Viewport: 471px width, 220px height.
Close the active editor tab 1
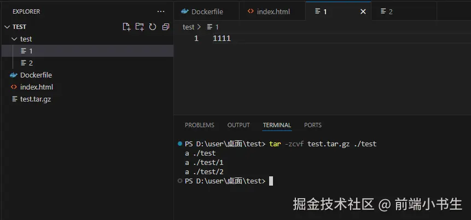point(363,11)
